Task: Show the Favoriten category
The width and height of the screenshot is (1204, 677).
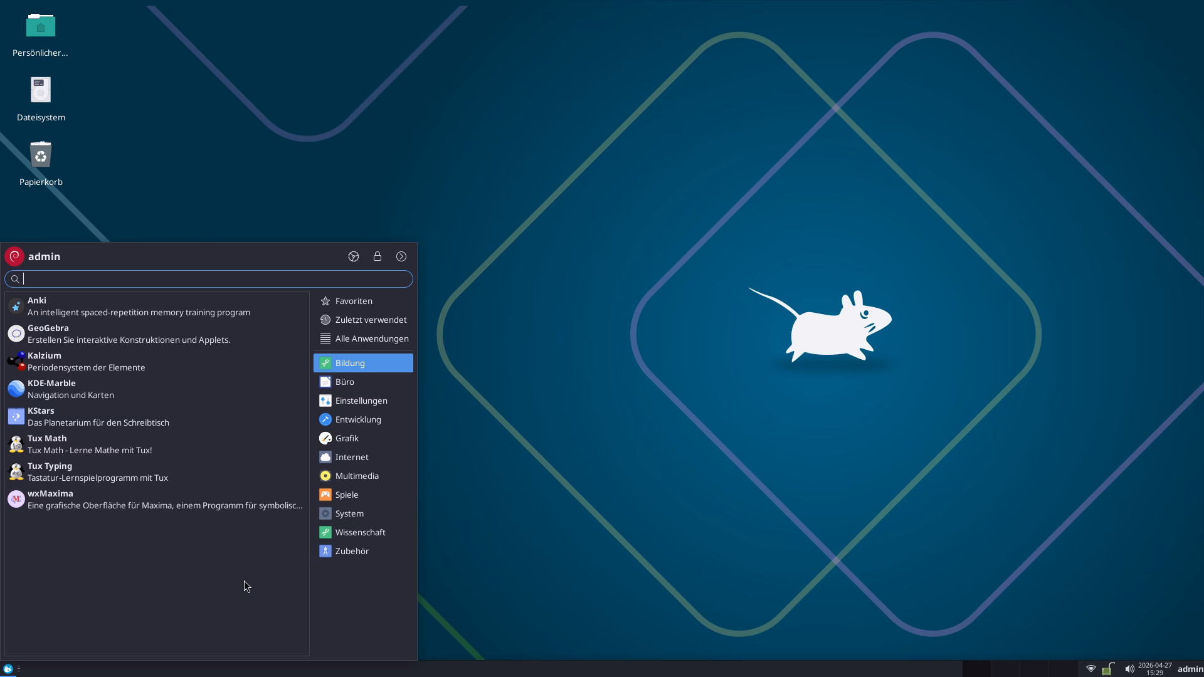Action: coord(363,301)
